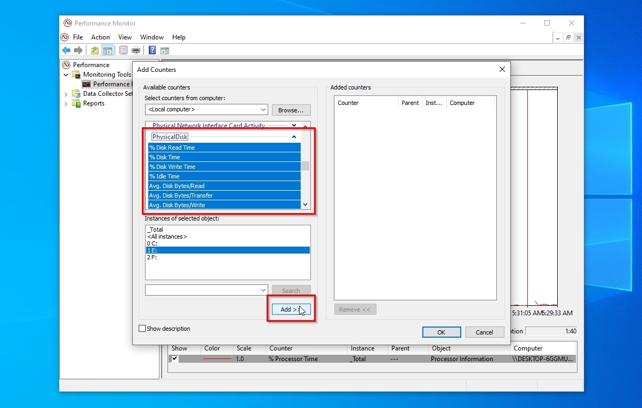
Task: Select the 2 F: disk instance
Action: (x=228, y=257)
